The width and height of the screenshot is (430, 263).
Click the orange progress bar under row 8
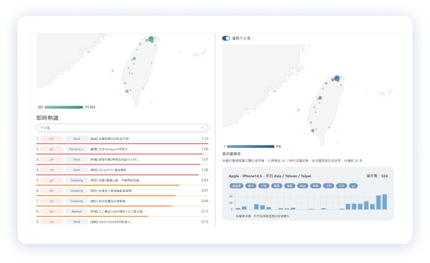tap(92, 216)
